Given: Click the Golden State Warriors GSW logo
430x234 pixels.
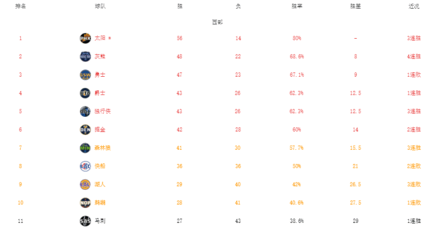Looking at the screenshot, I should [x=85, y=75].
